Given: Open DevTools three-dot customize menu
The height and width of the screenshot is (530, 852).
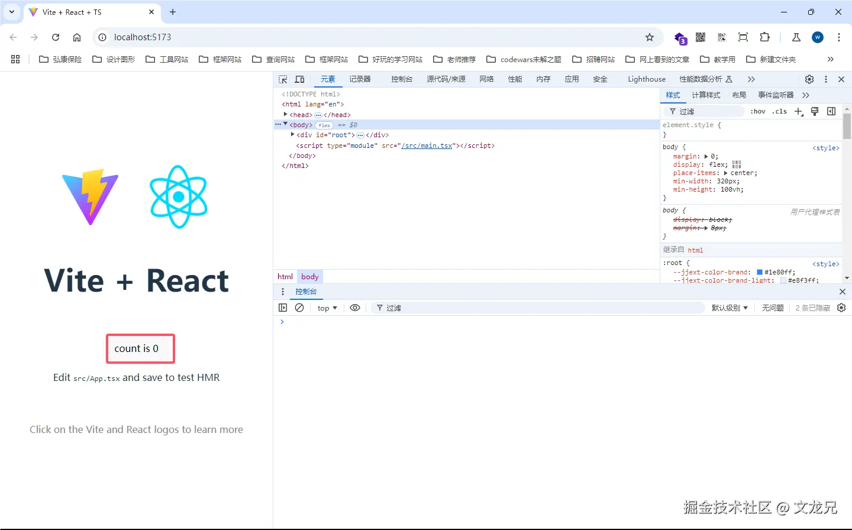Looking at the screenshot, I should click(826, 79).
